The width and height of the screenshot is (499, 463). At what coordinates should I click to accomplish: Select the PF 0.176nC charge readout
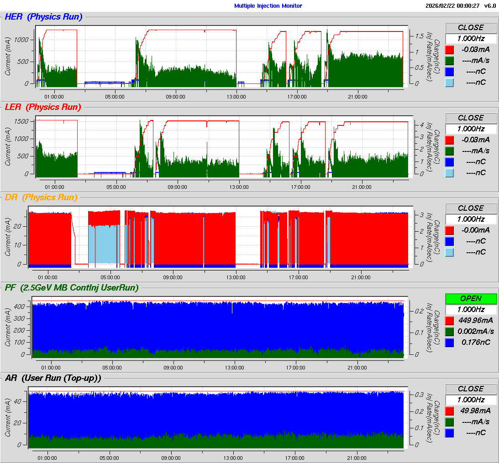tap(475, 342)
